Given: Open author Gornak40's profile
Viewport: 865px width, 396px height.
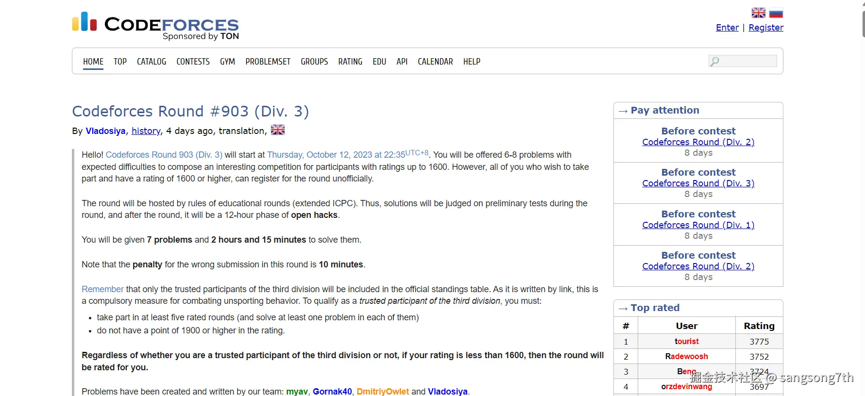Looking at the screenshot, I should (x=332, y=391).
